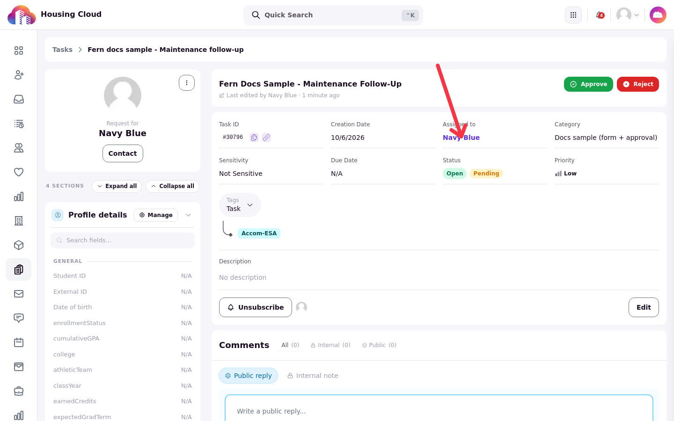Open the apps grid launcher icon
This screenshot has width=674, height=421.
point(573,15)
